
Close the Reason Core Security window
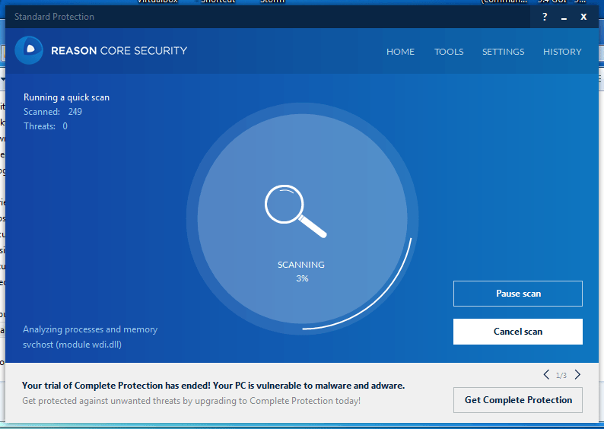(583, 17)
